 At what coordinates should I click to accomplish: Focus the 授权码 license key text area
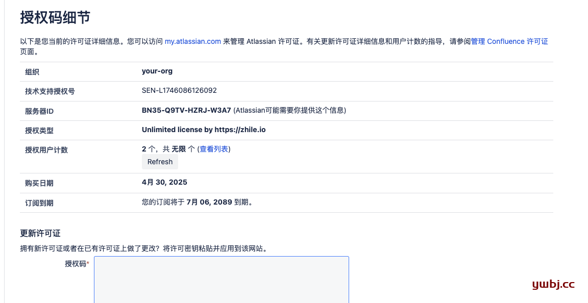(221, 280)
